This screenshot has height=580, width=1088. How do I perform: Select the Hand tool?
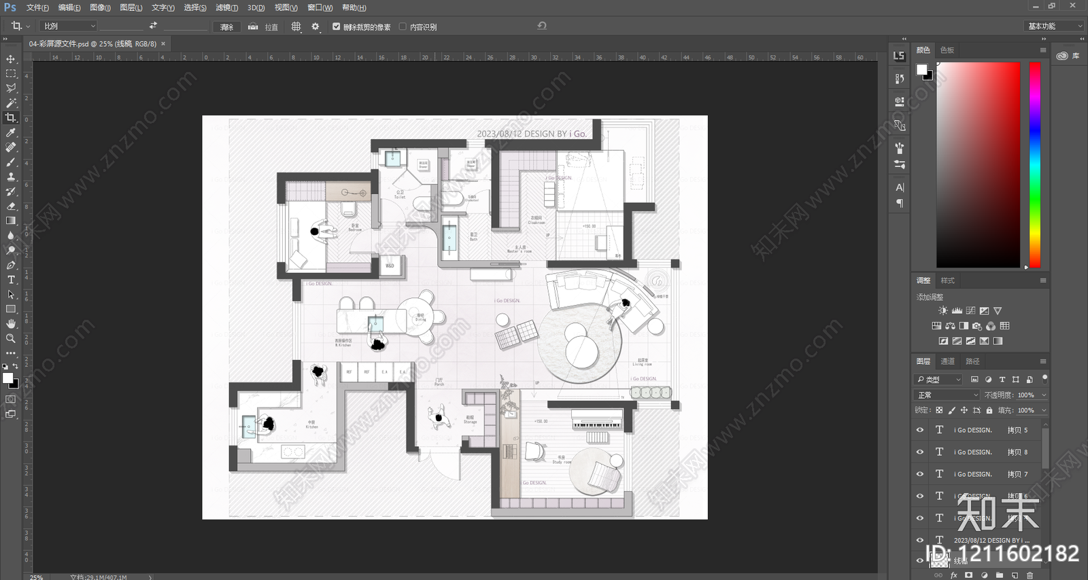(11, 324)
